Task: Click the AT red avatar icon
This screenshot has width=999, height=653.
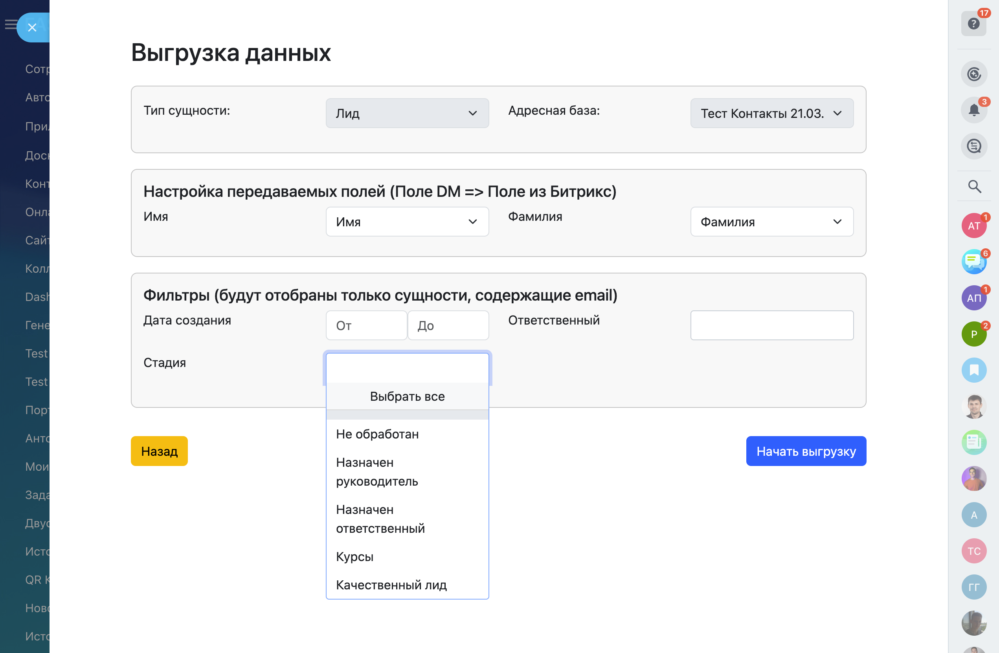Action: [973, 226]
